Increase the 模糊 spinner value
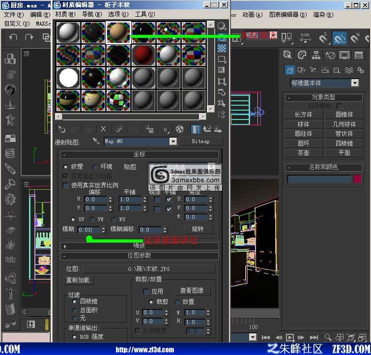371x355 pixels. (x=103, y=228)
